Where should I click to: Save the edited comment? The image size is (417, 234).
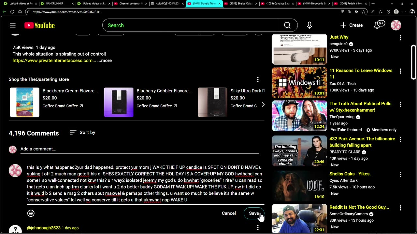click(254, 213)
